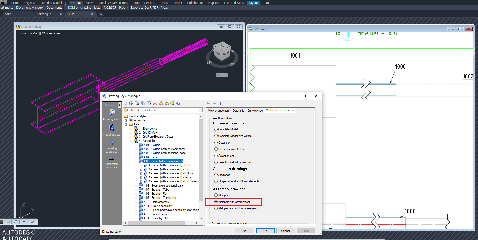The image size is (478, 240).
Task: Select Selection set with main part option
Action: (216, 162)
